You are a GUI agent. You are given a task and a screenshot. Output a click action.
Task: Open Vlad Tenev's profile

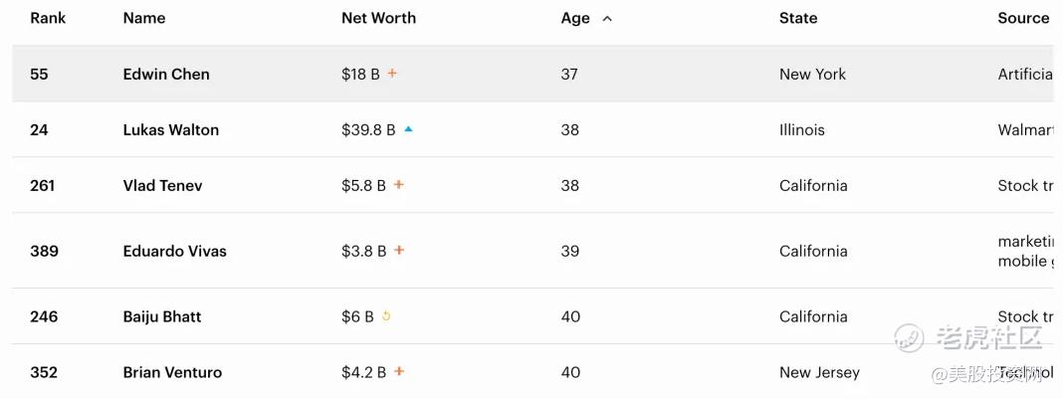click(x=162, y=185)
